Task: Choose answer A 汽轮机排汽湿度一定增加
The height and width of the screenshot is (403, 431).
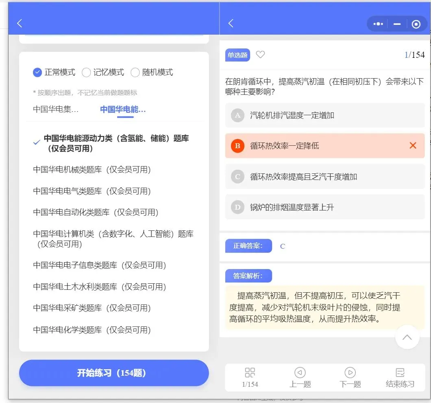Action: coord(325,115)
